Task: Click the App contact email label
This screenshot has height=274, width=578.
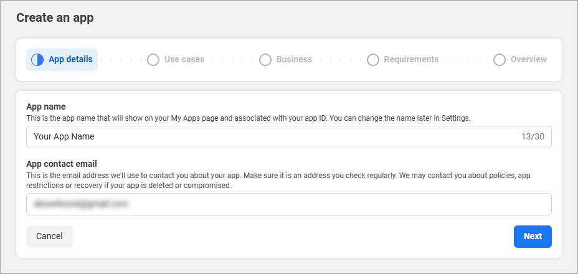Action: [62, 164]
